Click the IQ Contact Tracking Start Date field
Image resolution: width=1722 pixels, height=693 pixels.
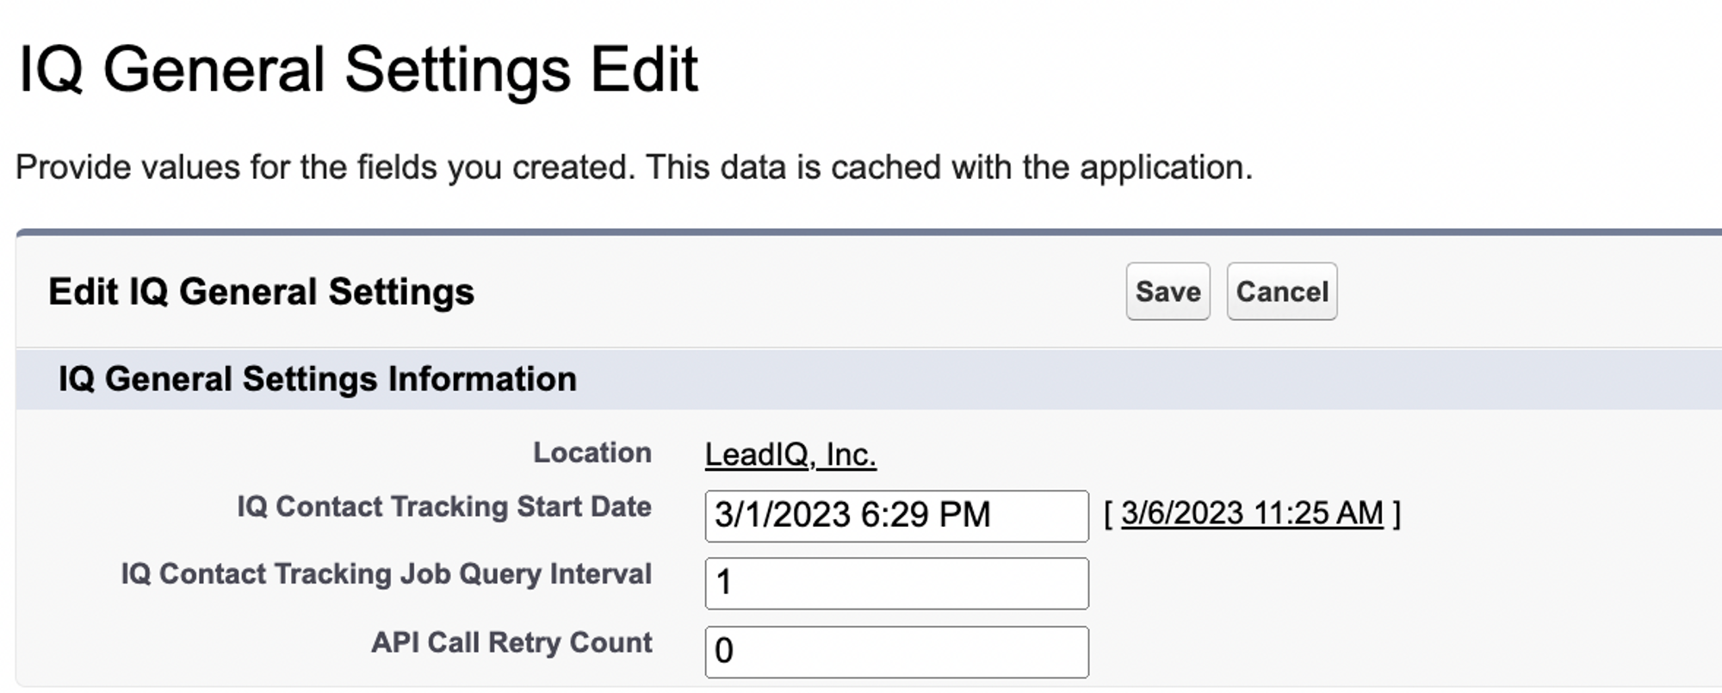(x=895, y=516)
